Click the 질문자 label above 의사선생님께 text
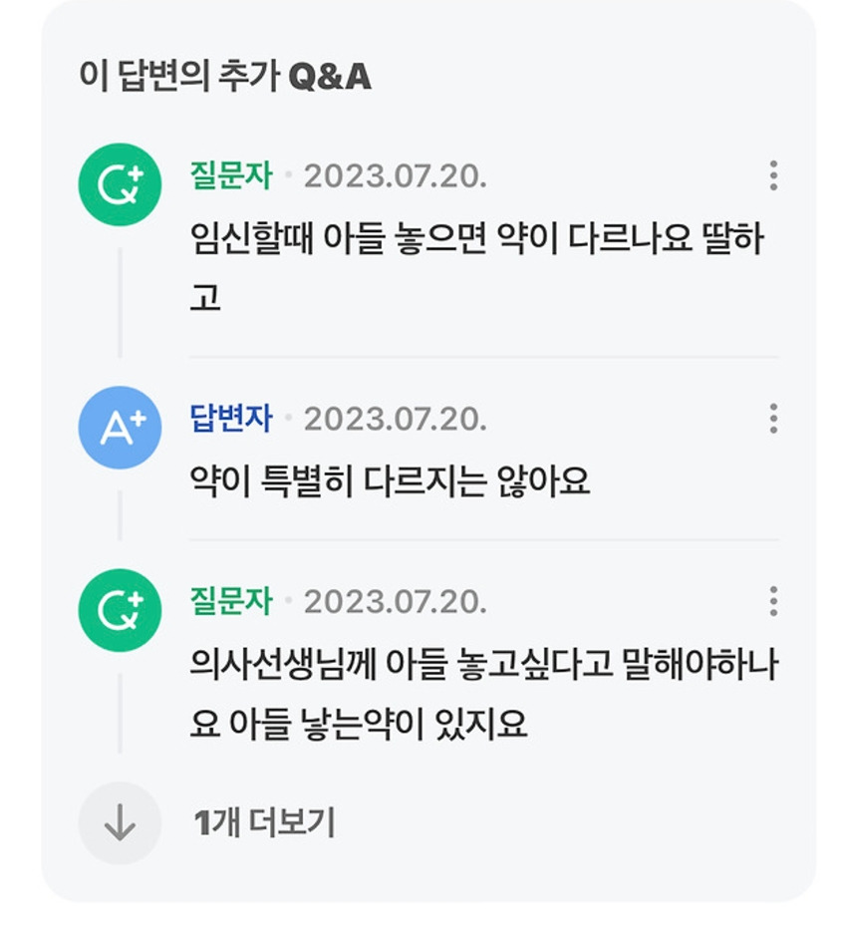The width and height of the screenshot is (843, 930). point(230,601)
